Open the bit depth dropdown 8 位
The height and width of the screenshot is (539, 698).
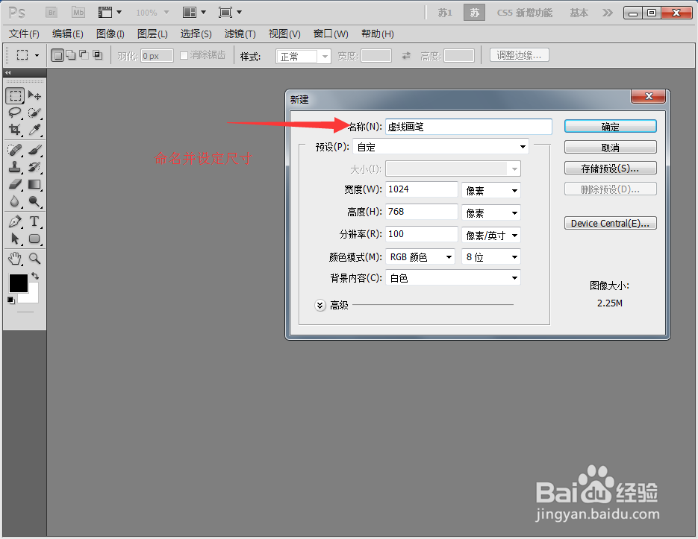point(491,256)
